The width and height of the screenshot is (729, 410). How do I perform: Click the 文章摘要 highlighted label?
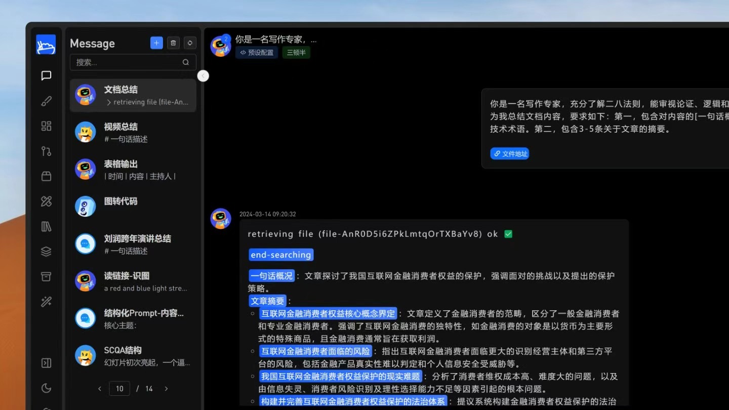coord(267,301)
